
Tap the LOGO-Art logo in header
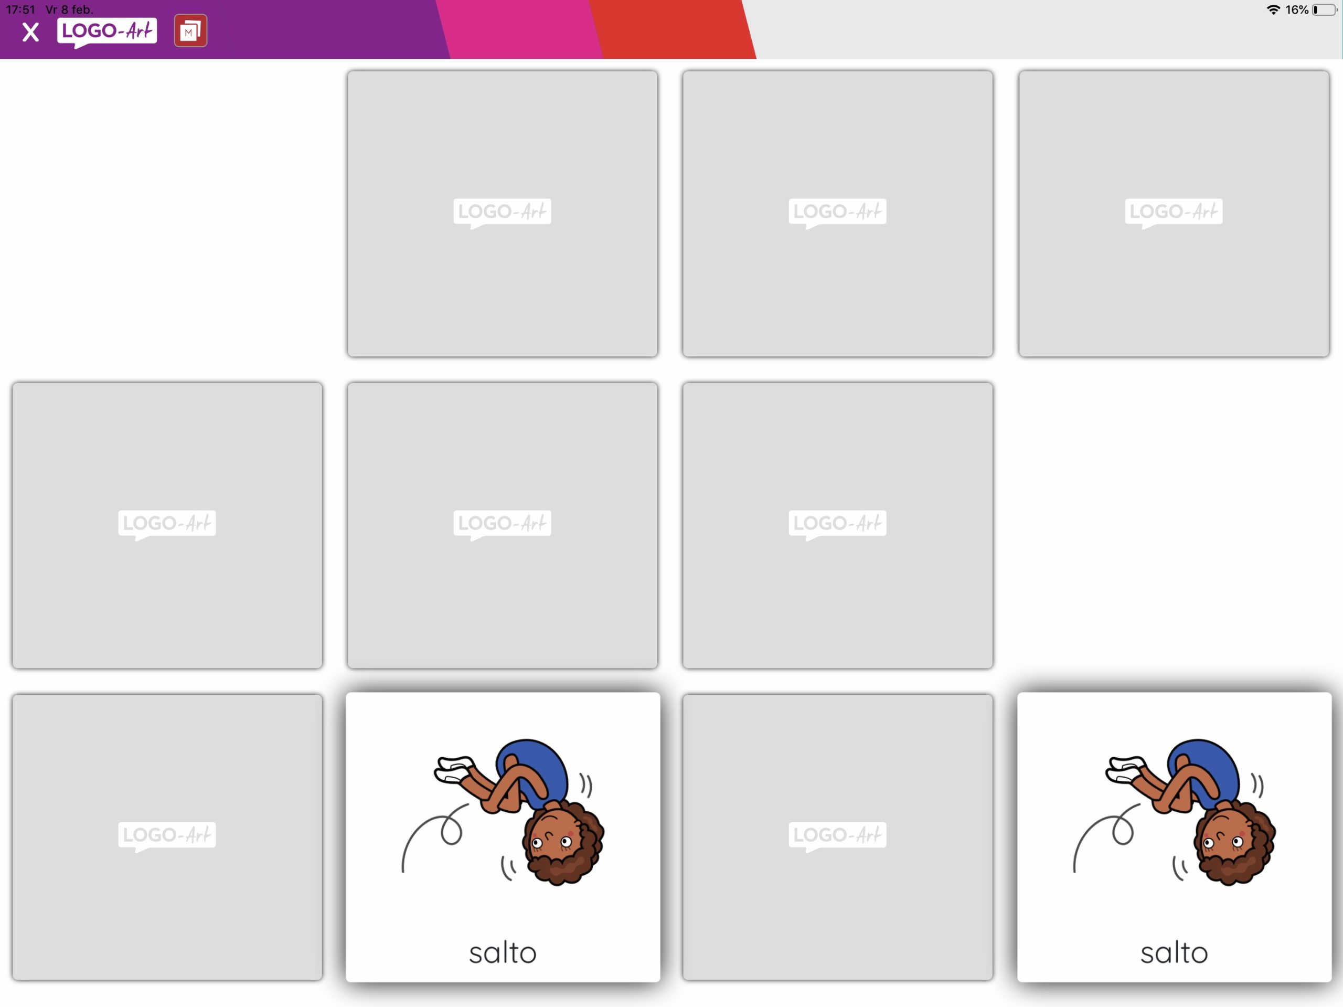tap(107, 31)
